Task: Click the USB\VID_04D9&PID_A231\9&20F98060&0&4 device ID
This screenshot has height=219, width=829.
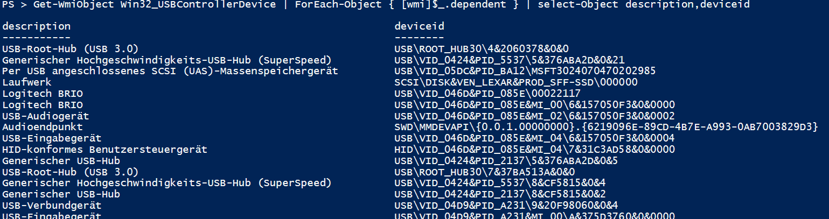Action: tap(506, 205)
